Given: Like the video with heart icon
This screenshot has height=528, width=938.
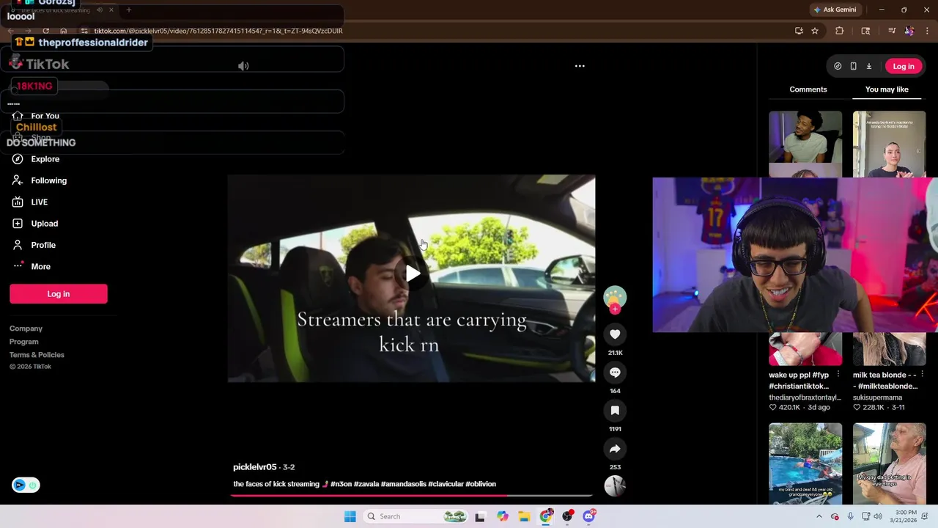Looking at the screenshot, I should (x=615, y=334).
